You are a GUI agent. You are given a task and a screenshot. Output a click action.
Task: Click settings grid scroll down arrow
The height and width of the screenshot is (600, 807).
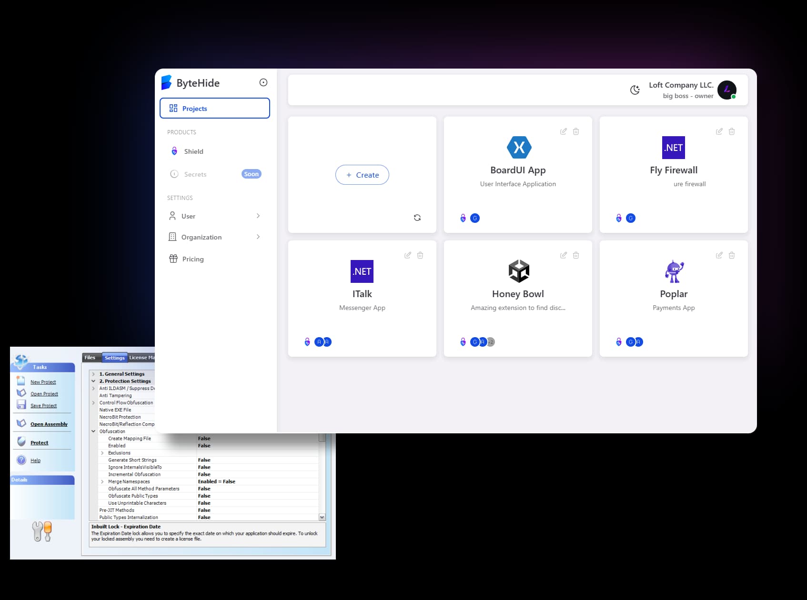pos(322,517)
